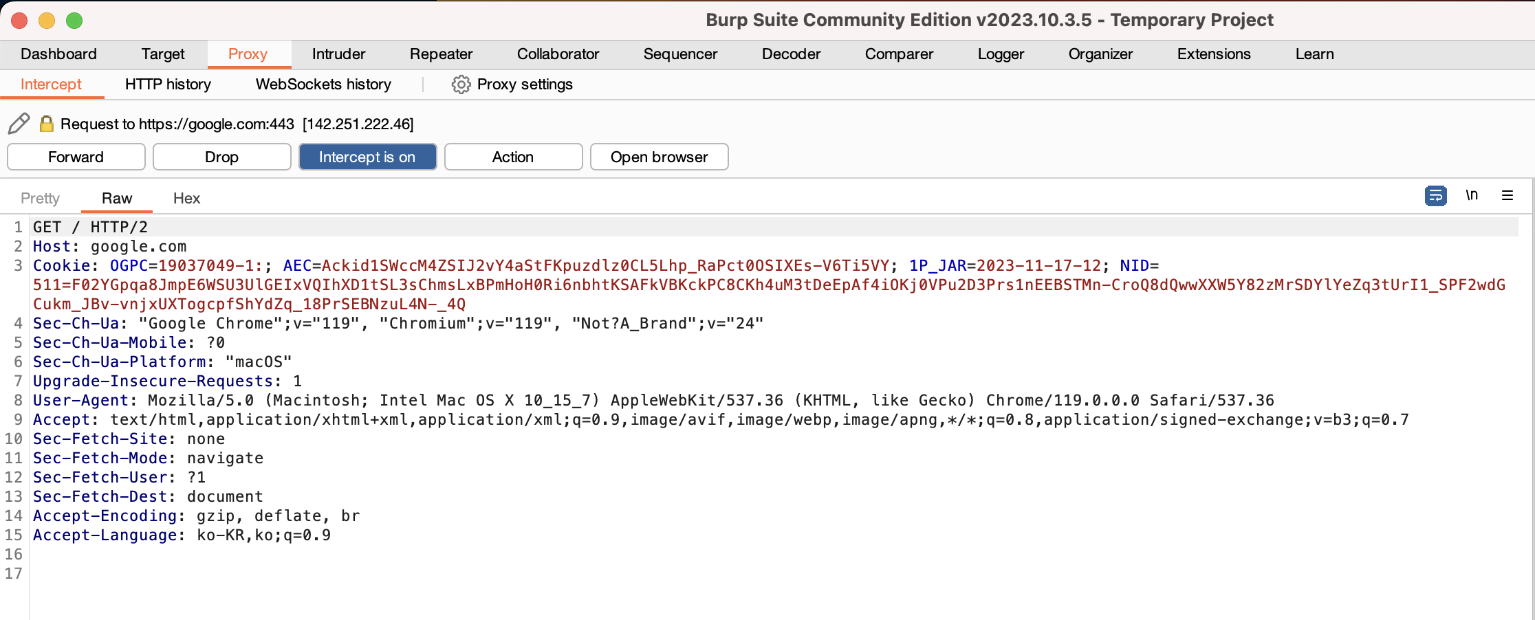Go to the Collaborator tab

click(558, 54)
